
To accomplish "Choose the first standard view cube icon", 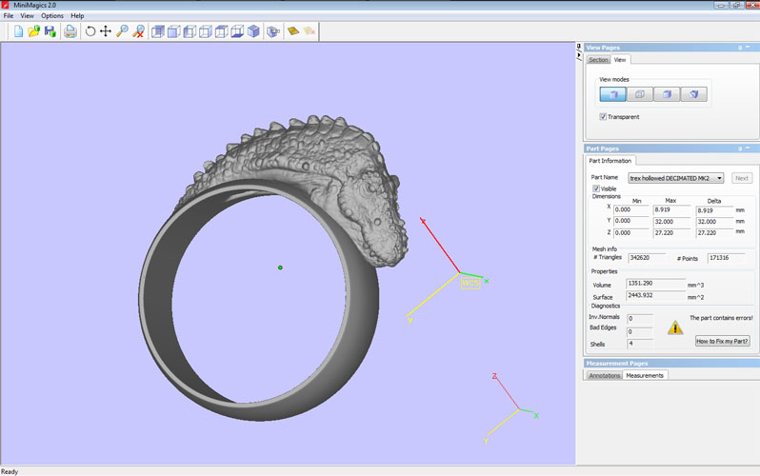I will point(157,31).
